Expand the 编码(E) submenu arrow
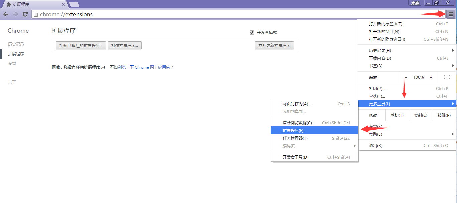 click(x=355, y=146)
